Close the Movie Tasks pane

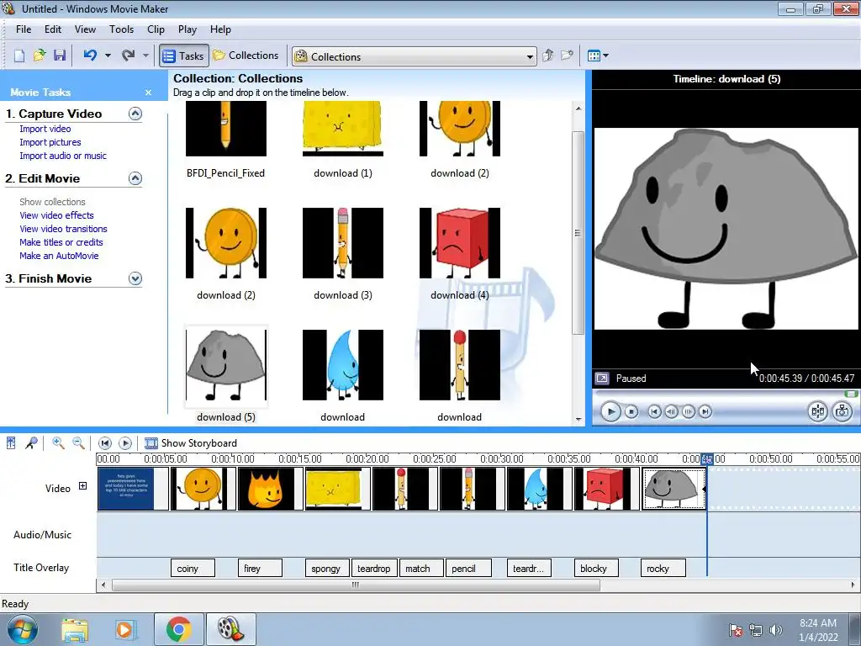click(148, 93)
